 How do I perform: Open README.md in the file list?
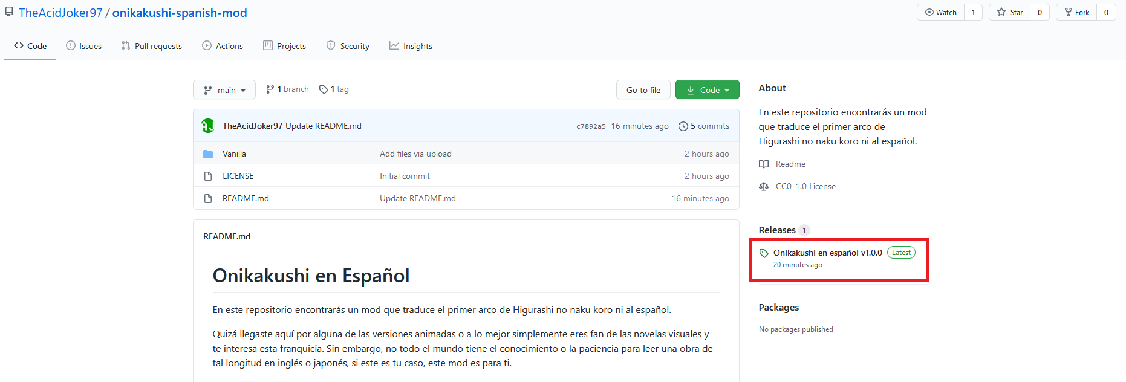[246, 198]
